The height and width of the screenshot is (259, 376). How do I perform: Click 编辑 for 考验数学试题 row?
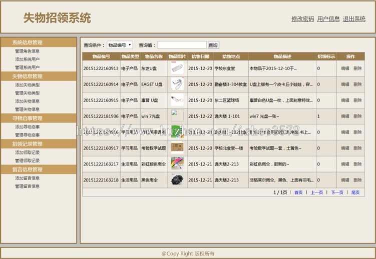click(345, 148)
